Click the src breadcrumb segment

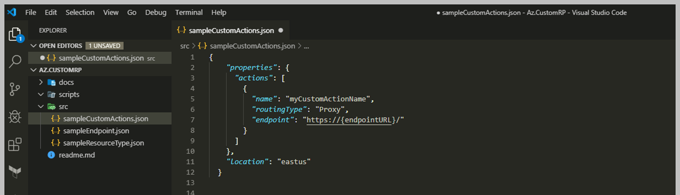point(185,46)
